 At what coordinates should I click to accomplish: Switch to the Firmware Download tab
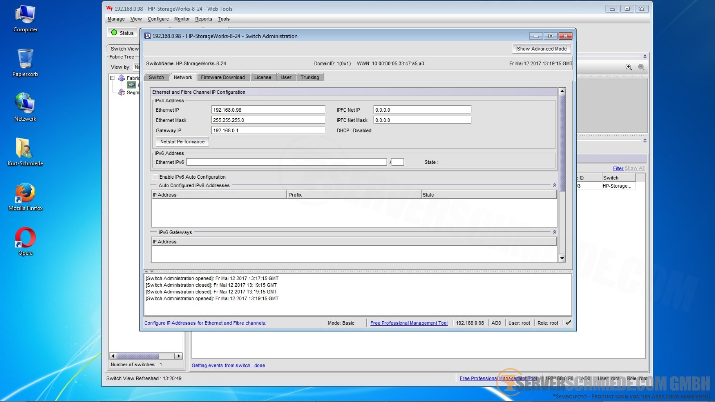223,77
